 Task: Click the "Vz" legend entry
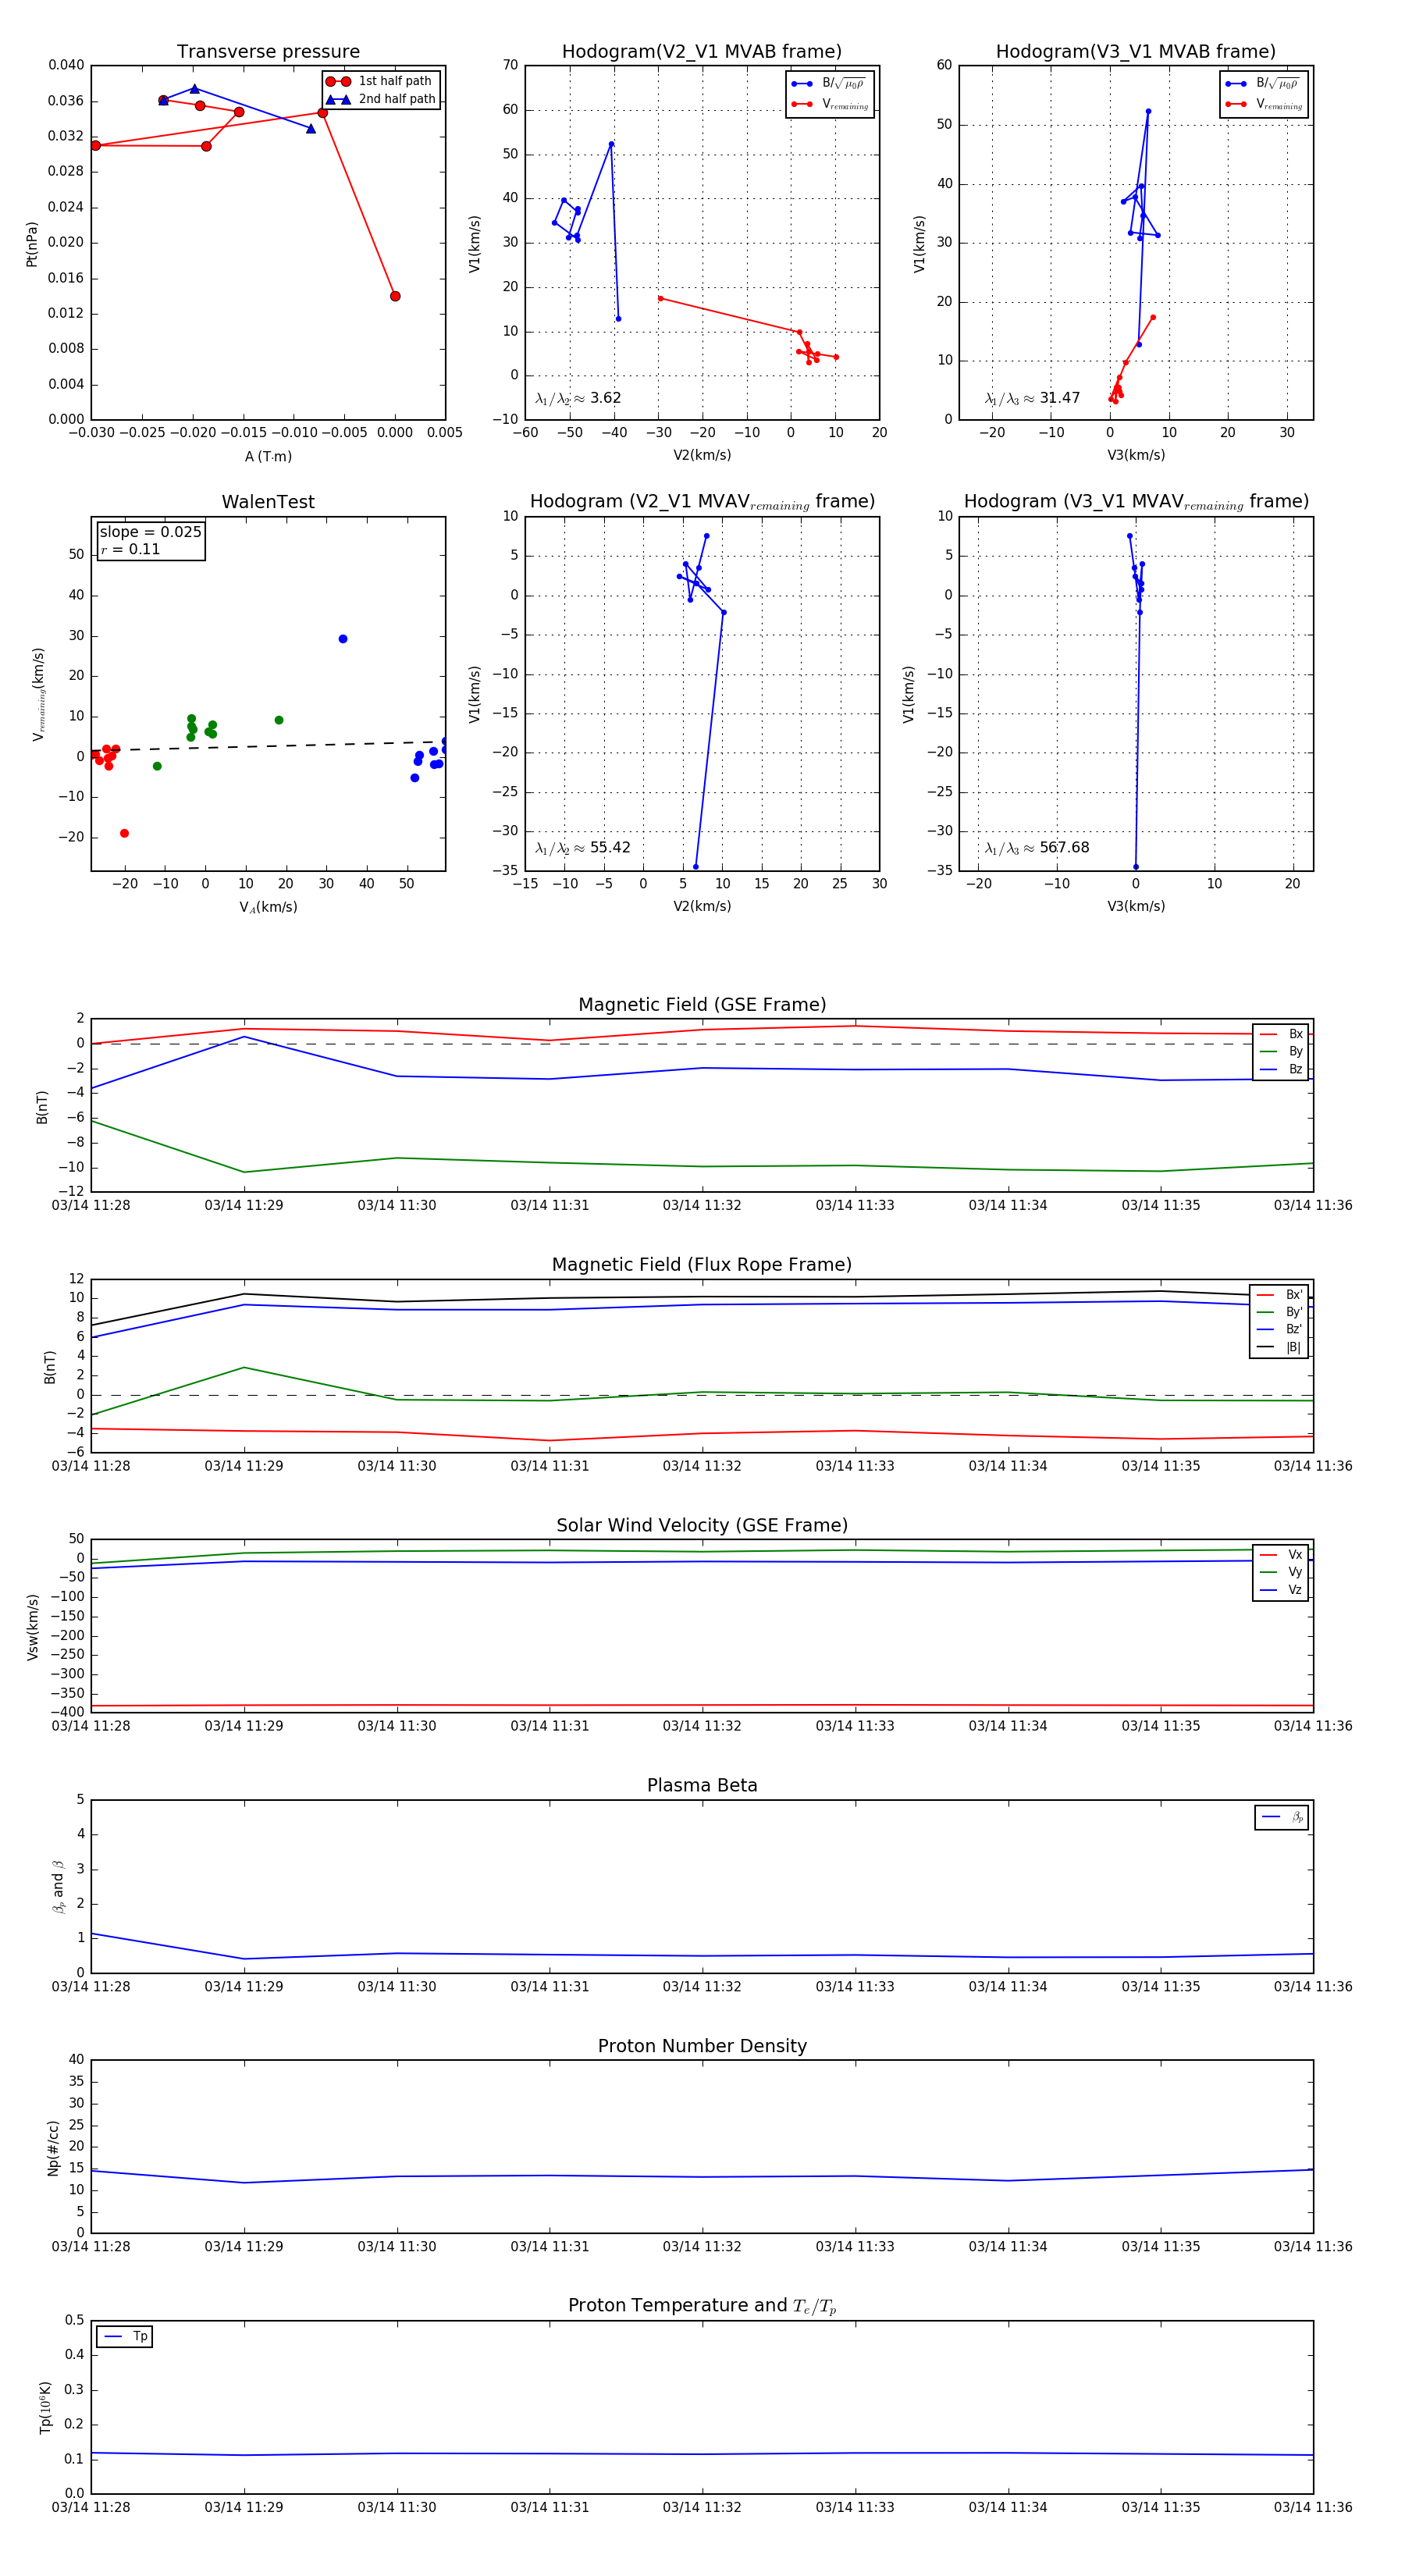[x=1281, y=1590]
